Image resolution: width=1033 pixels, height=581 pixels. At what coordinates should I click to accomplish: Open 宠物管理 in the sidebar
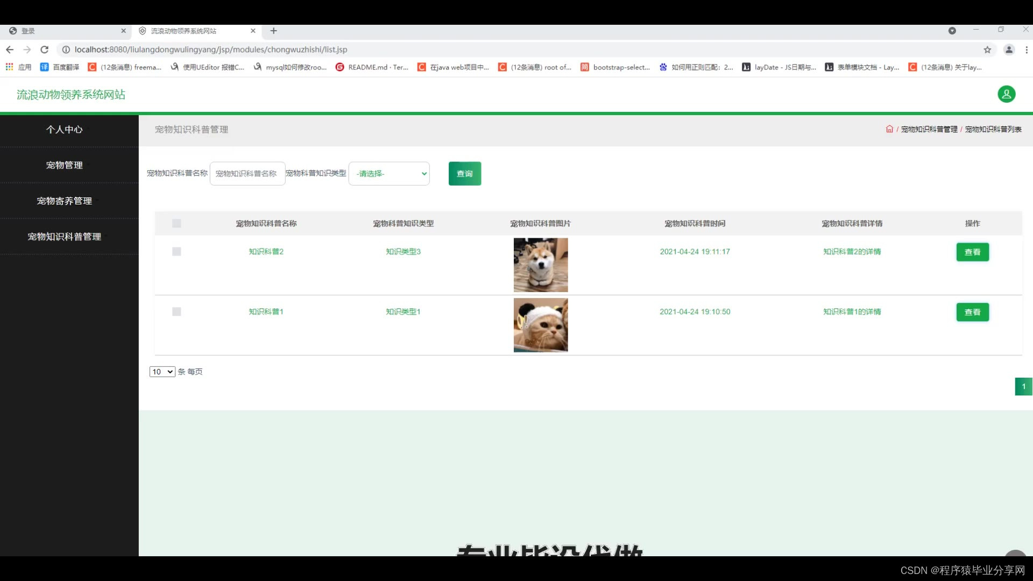(64, 165)
